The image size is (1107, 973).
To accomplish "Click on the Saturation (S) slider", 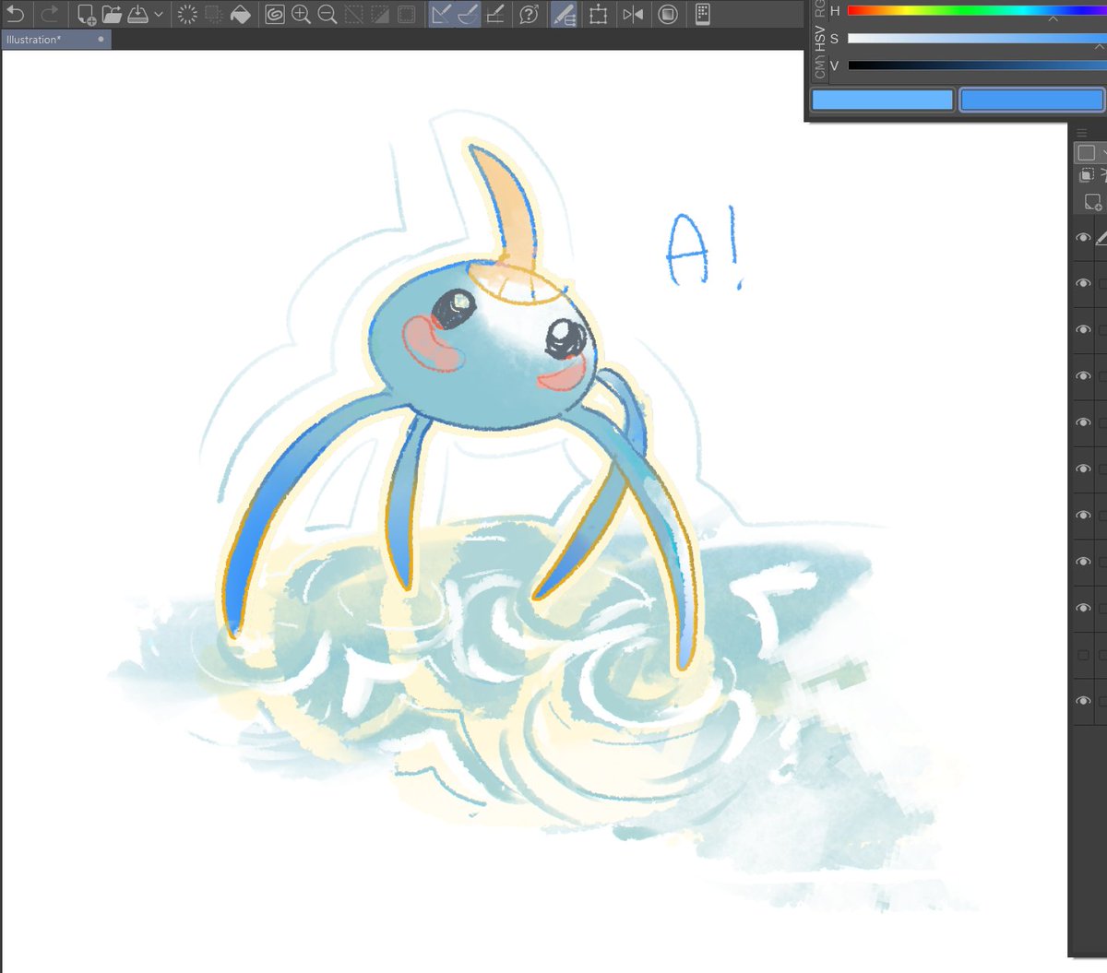I will tap(977, 39).
